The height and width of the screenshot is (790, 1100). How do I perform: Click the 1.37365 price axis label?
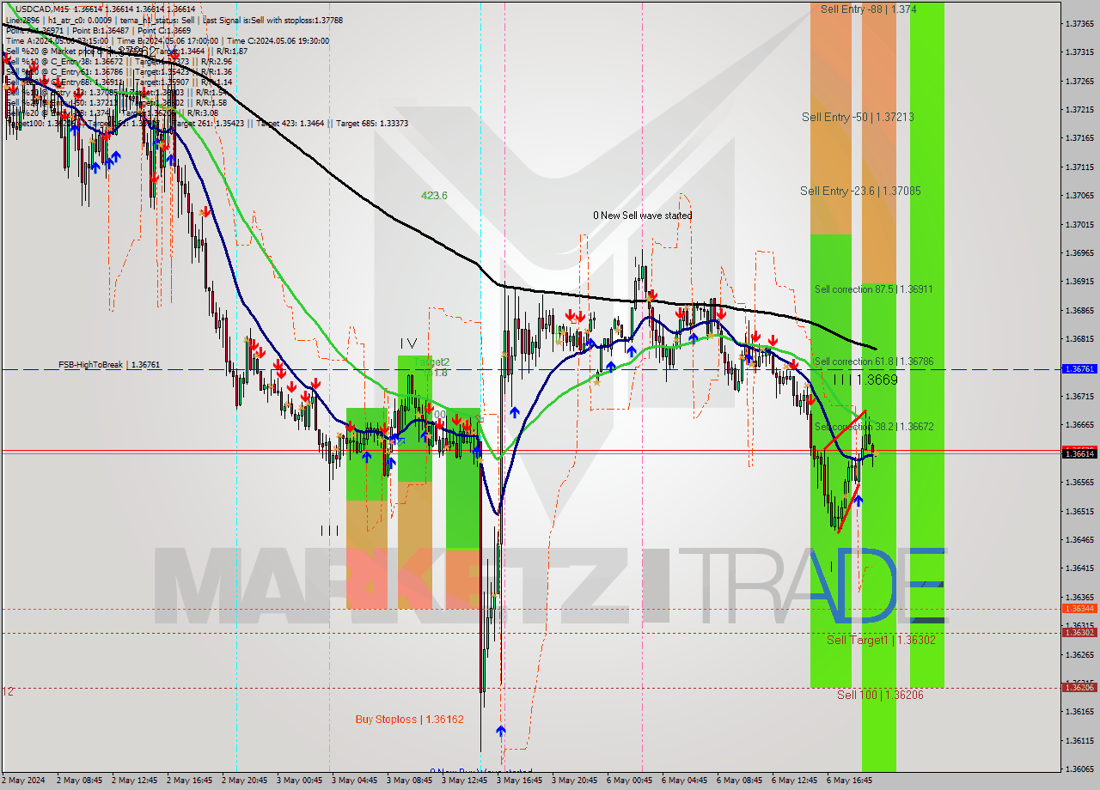coord(1079,23)
